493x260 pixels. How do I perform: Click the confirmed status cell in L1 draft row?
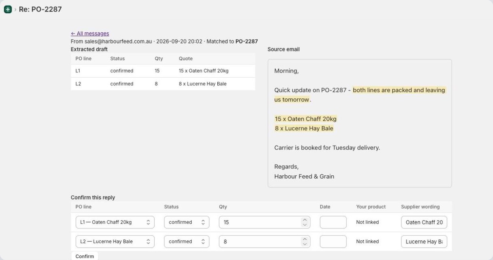click(x=122, y=71)
